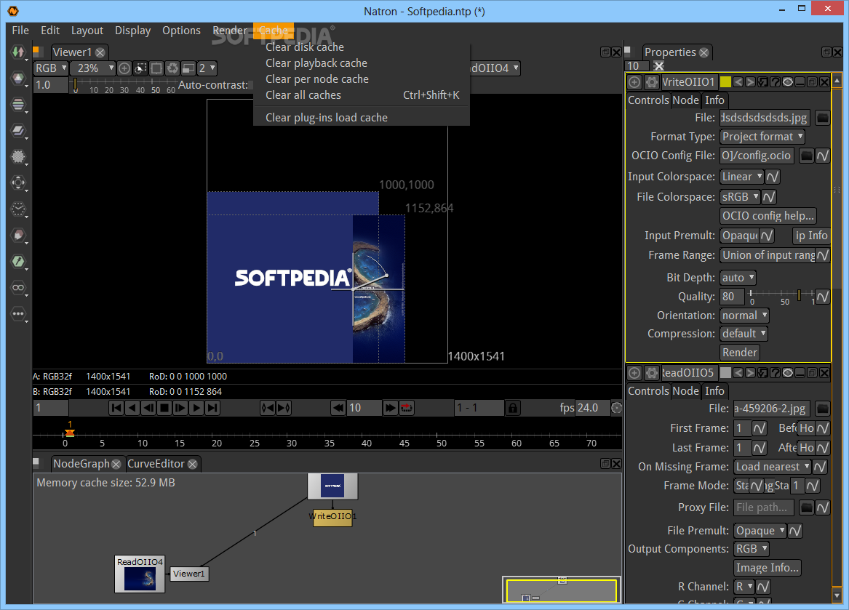Open the On Missing Frame dropdown

773,467
